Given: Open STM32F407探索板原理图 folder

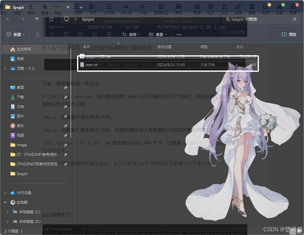Looking at the screenshot, I should (34, 164).
